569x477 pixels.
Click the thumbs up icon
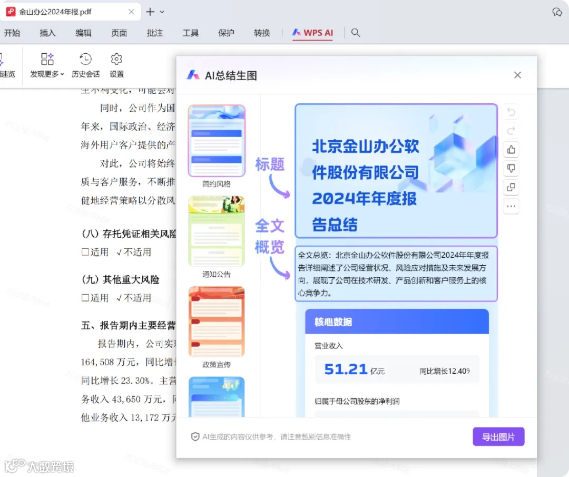pyautogui.click(x=511, y=150)
